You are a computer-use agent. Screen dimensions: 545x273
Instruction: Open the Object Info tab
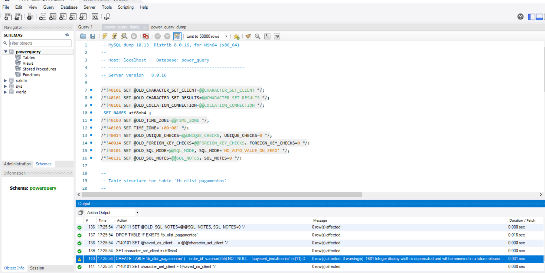[x=14, y=268]
